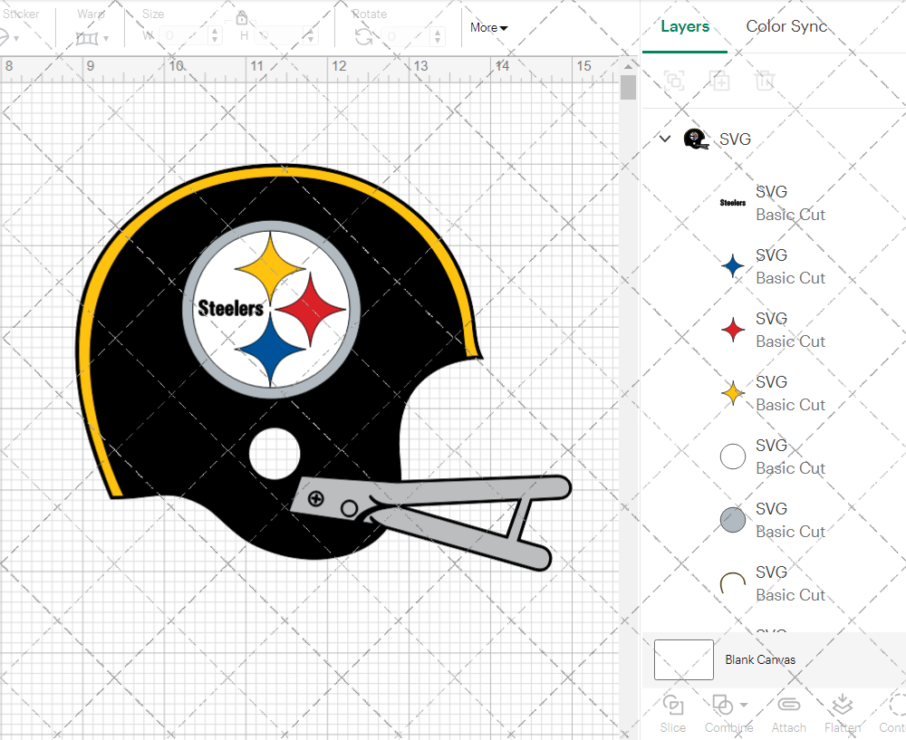Collapse the SVG group chevron
Screen dimensions: 906x740
[665, 139]
